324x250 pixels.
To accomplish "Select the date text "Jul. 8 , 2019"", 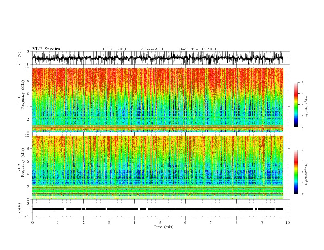I will click(114, 49).
